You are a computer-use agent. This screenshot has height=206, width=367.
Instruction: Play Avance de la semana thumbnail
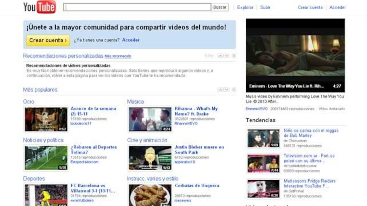coord(46,119)
